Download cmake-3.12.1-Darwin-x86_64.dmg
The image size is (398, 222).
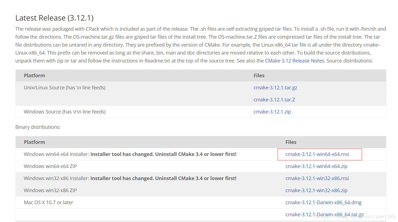click(324, 203)
